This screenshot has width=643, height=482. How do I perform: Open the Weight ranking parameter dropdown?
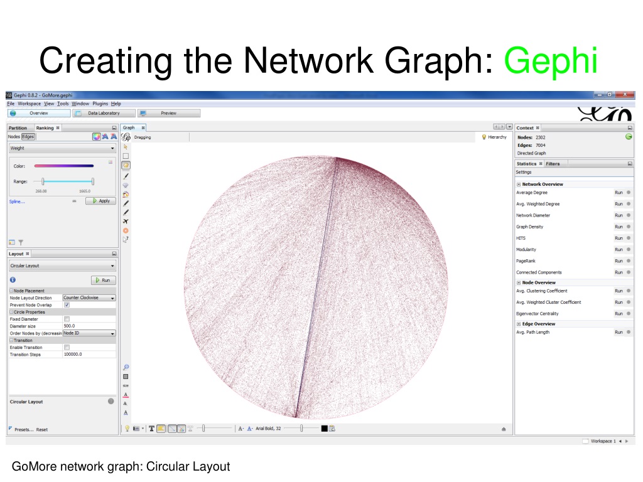point(62,148)
